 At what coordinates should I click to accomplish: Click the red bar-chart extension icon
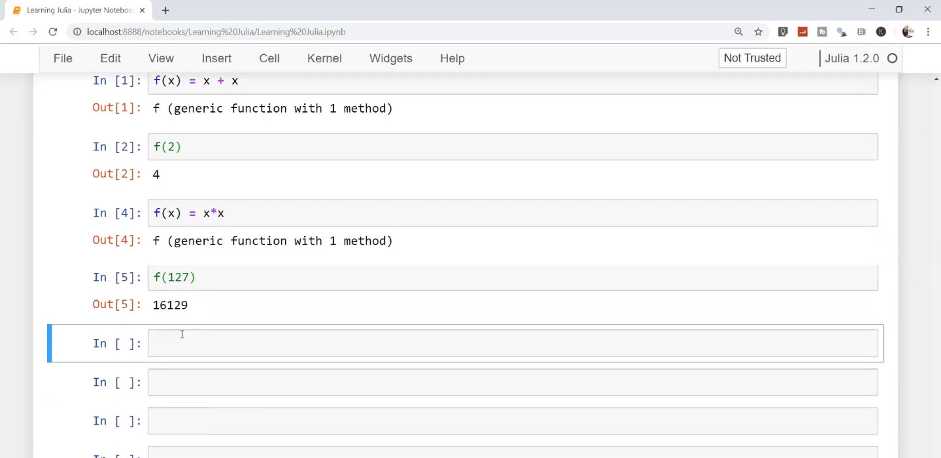coord(802,31)
